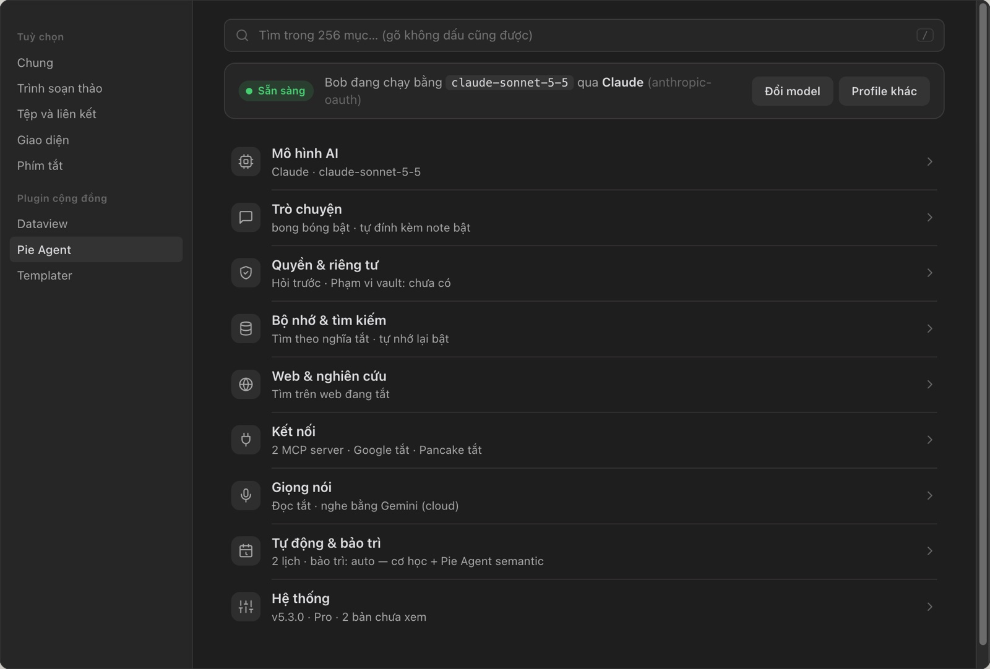Click the microphone icon for Giọng nói
Viewport: 990px width, 669px height.
(246, 495)
